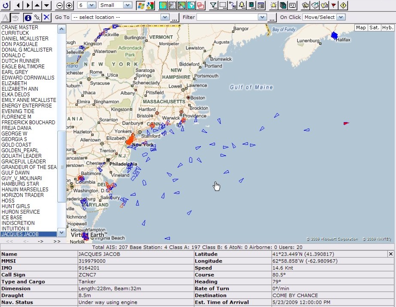This screenshot has height=307, width=396.
Task: Click the diagonal split chart overlay icon
Action: [x=182, y=5]
